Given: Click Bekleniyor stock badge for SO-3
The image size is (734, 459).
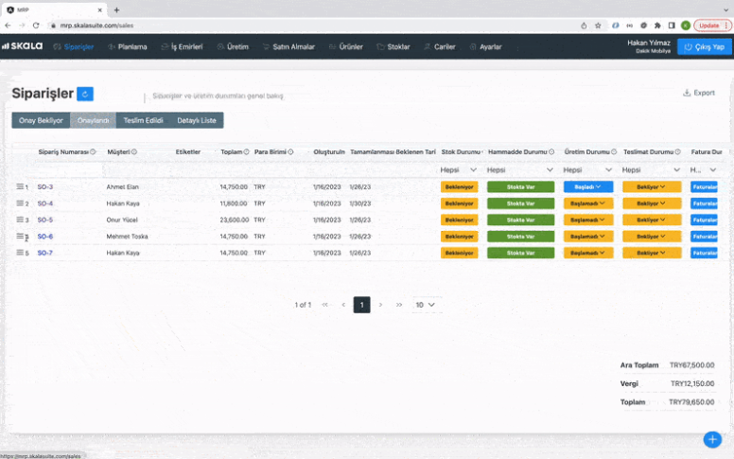Looking at the screenshot, I should point(459,186).
